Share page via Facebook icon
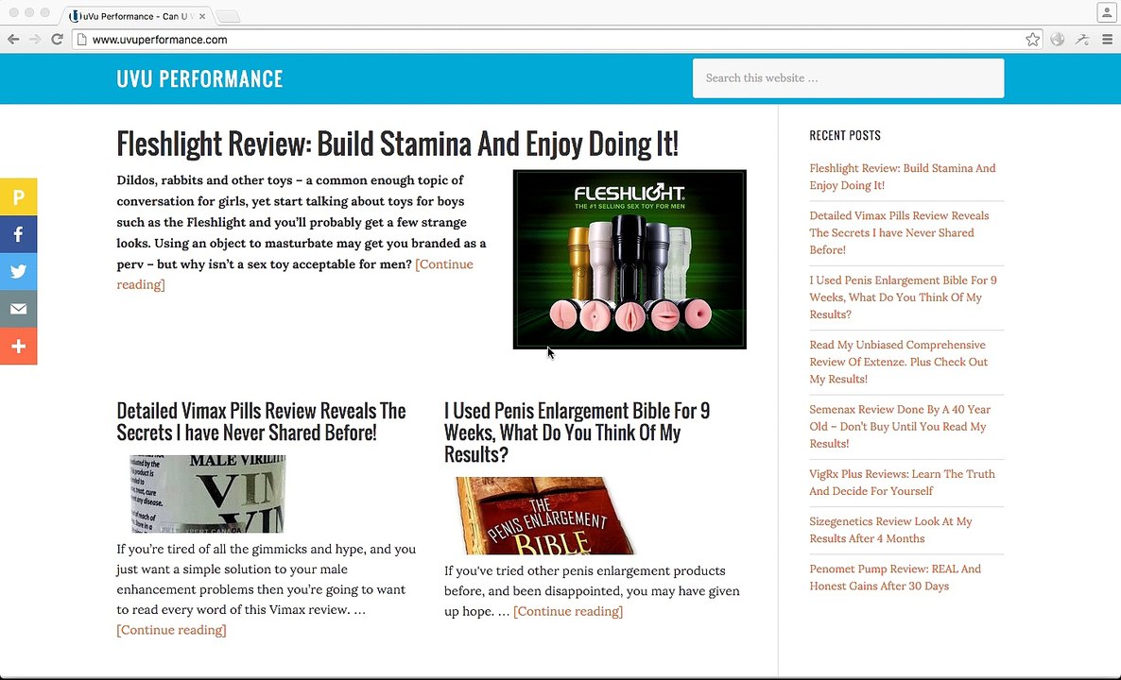The height and width of the screenshot is (680, 1121). click(19, 234)
